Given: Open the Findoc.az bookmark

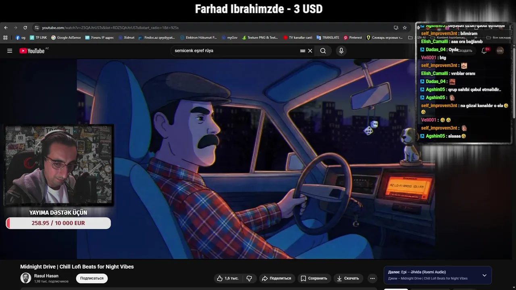Looking at the screenshot, I should [x=157, y=37].
